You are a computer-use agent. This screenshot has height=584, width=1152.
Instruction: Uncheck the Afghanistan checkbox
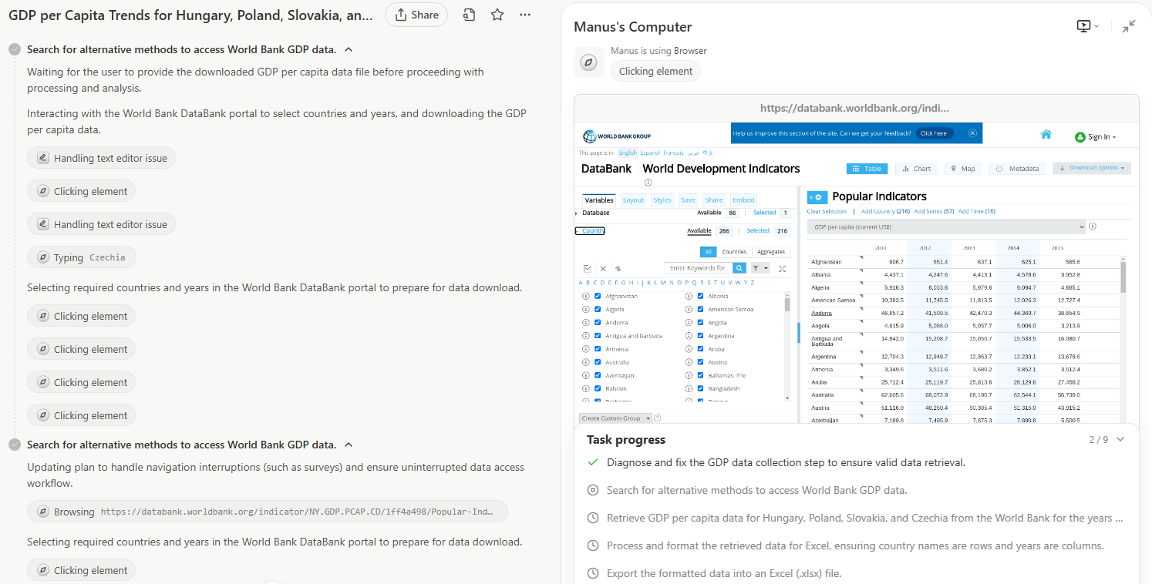[598, 296]
